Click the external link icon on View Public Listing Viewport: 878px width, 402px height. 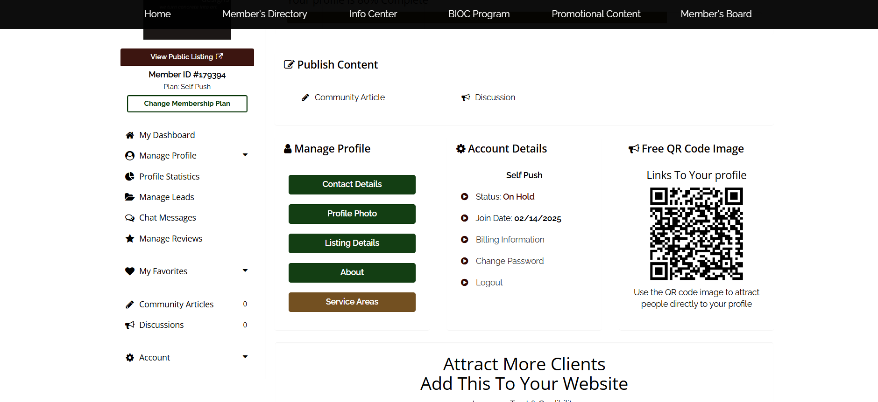point(219,56)
